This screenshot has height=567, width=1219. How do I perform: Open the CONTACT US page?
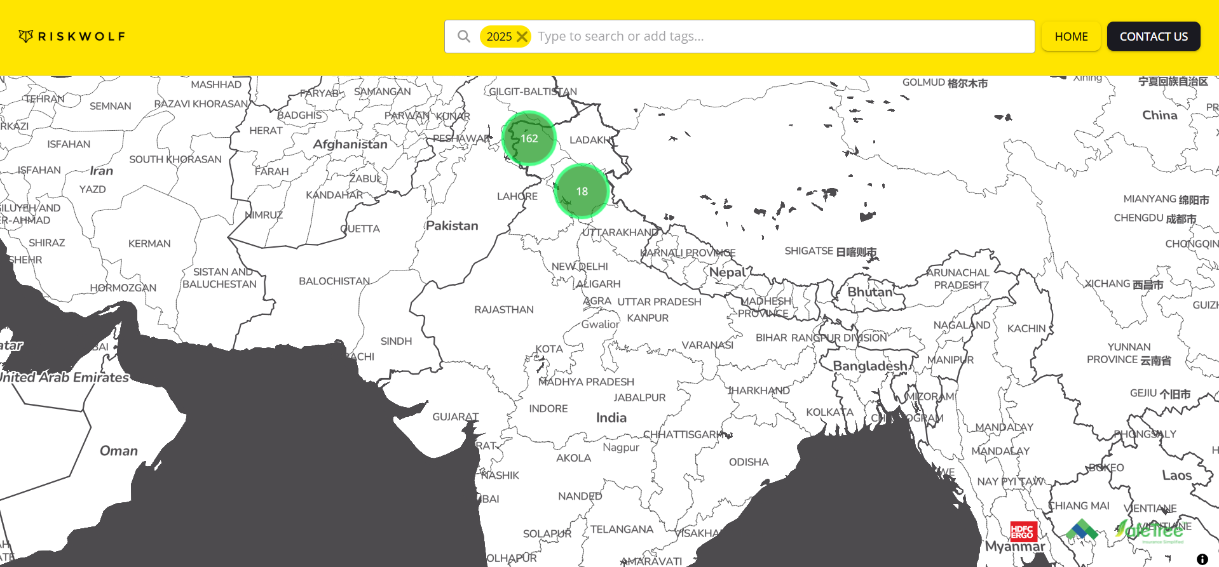pyautogui.click(x=1153, y=37)
